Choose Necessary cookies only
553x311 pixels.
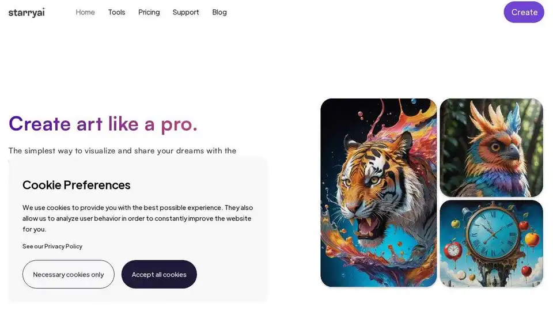click(x=69, y=274)
